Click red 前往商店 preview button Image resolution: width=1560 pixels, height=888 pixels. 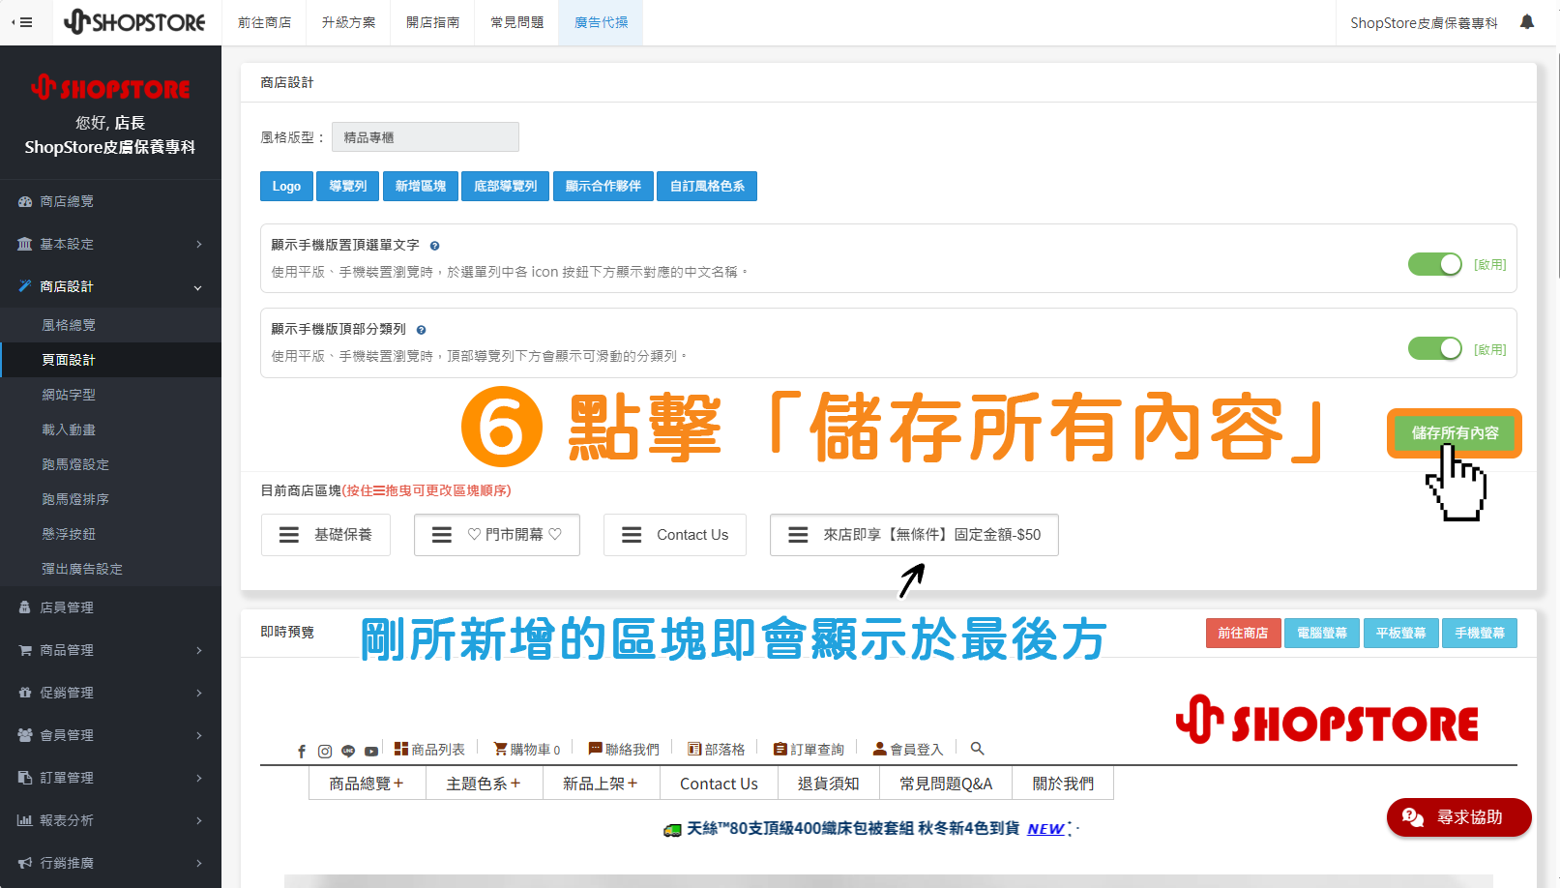coord(1243,633)
